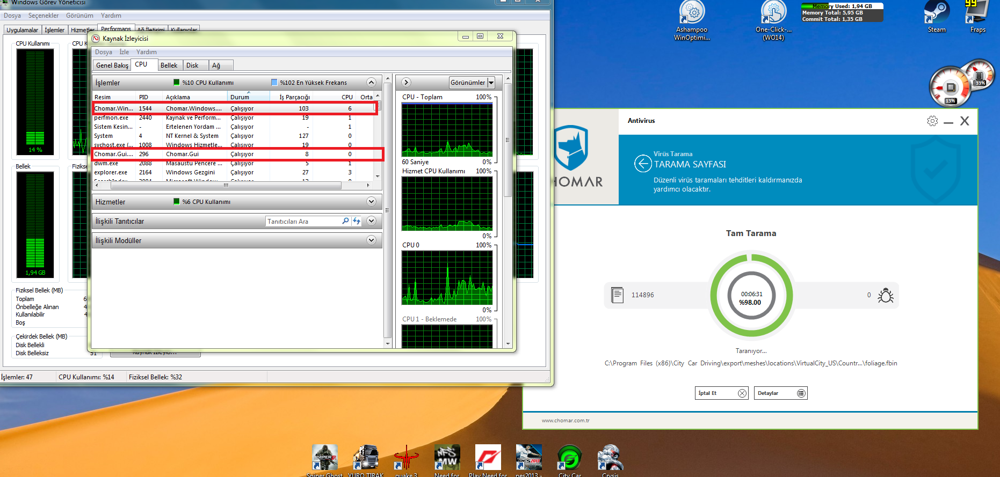Expand the İlişkili Tanıtıcılar section
This screenshot has height=477, width=1000.
click(371, 221)
